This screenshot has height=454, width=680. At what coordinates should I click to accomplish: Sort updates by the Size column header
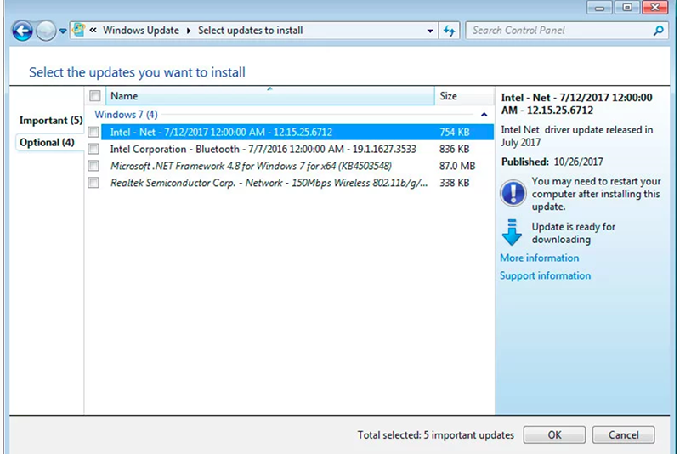(449, 96)
